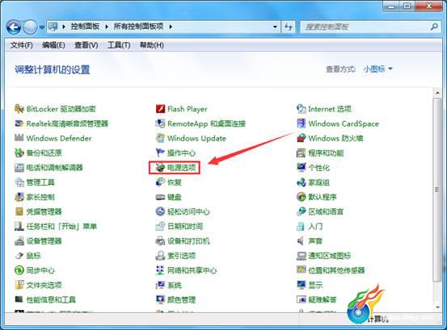Click the refresh button beside address bar

point(289,27)
